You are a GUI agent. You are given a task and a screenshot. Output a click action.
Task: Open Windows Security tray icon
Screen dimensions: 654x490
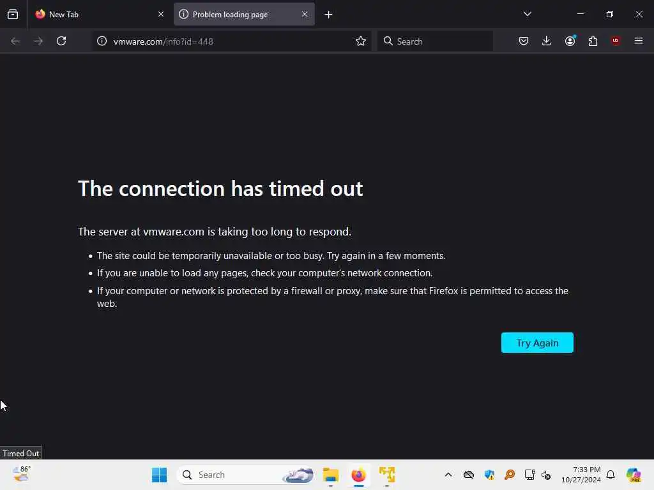coord(489,475)
